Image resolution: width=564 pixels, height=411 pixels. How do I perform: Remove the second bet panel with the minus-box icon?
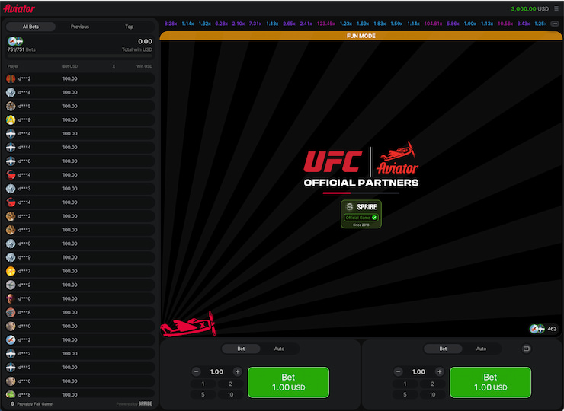526,349
